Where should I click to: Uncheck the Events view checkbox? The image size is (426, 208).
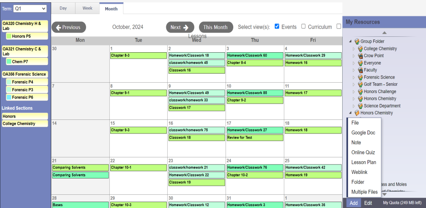pyautogui.click(x=277, y=27)
